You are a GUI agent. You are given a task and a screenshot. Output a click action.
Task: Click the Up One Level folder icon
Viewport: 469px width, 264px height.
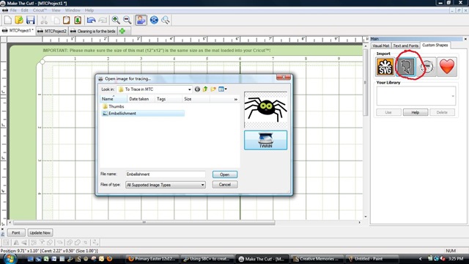click(205, 89)
